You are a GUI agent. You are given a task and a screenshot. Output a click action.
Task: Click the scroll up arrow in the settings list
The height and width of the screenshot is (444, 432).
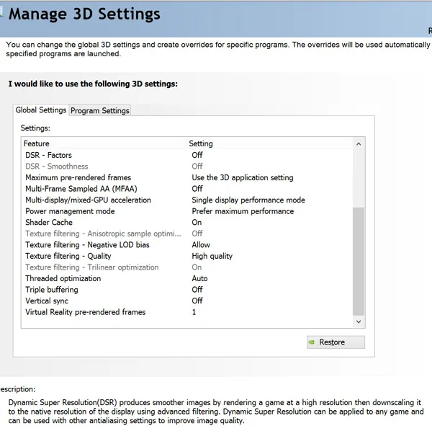359,144
